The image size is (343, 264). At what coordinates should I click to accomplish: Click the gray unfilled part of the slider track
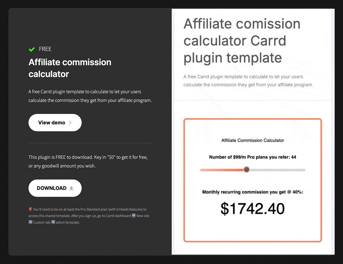[278, 170]
